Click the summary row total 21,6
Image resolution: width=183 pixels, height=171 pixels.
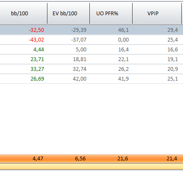pos(123,159)
